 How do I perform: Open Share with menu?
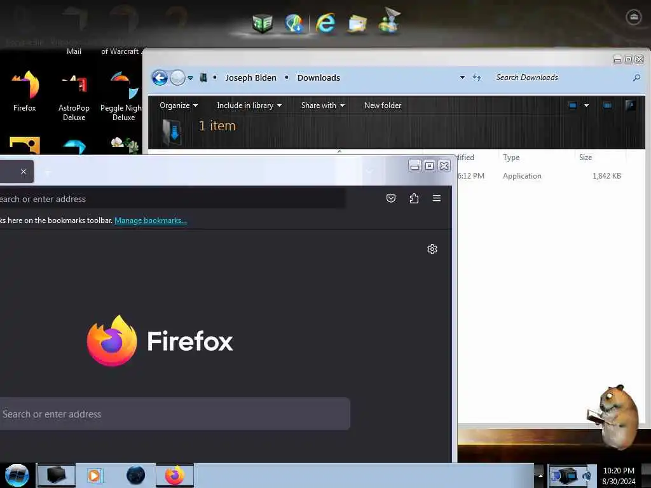(x=322, y=105)
